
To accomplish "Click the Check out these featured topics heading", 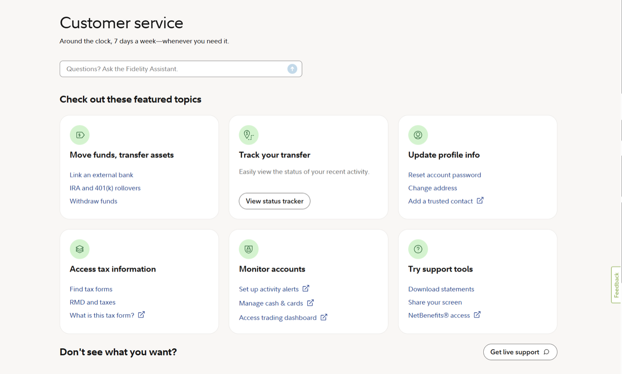I will coord(131,99).
